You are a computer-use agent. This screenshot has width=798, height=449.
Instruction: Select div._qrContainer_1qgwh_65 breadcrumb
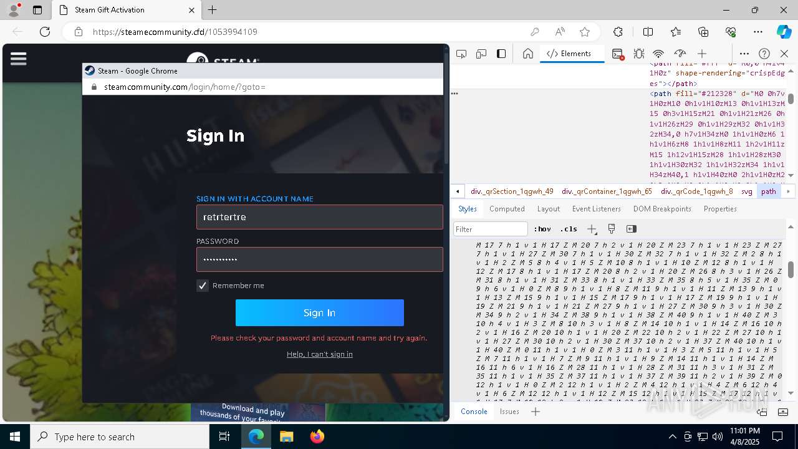[607, 191]
